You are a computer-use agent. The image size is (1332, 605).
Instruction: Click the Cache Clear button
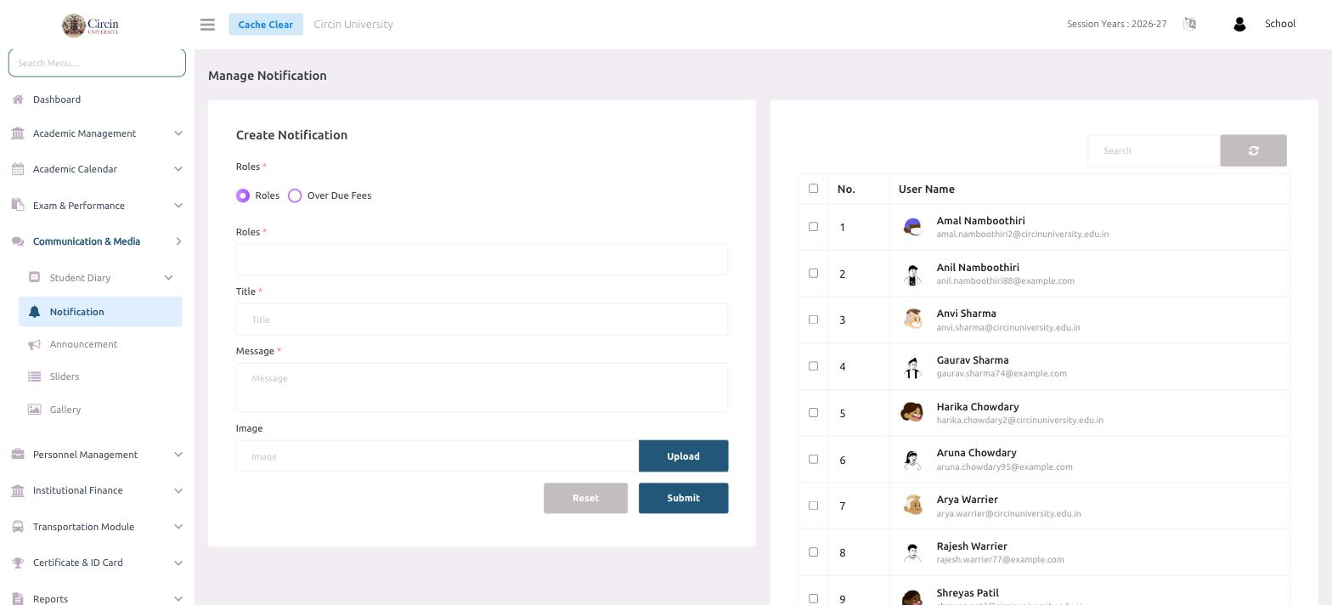pyautogui.click(x=265, y=25)
